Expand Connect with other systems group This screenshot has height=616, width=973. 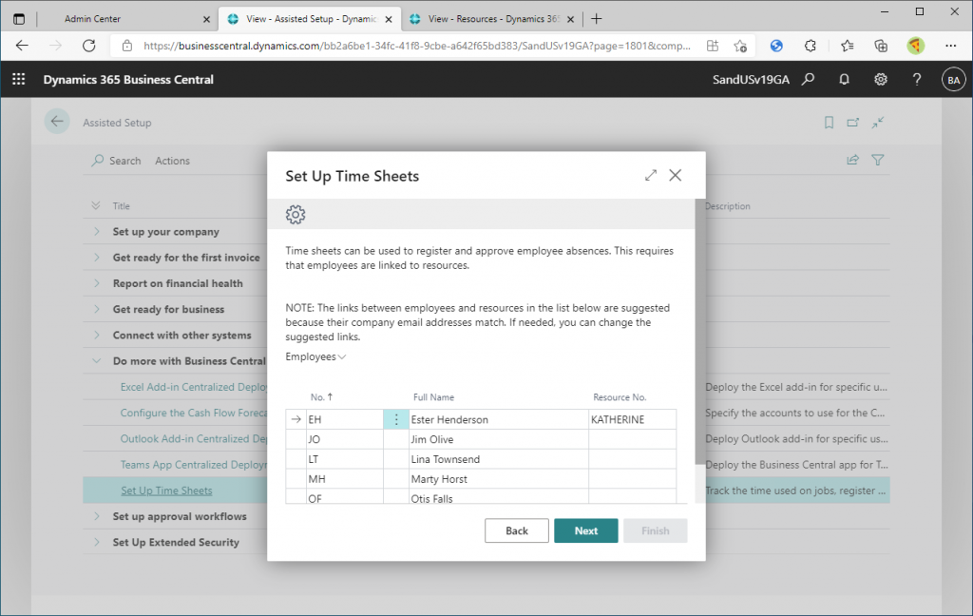[x=97, y=335]
